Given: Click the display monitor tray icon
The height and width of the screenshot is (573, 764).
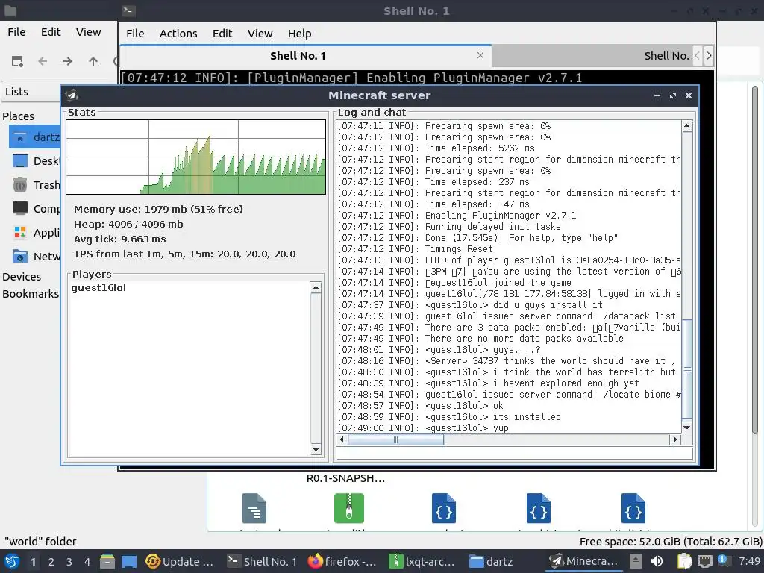Looking at the screenshot, I should point(704,561).
